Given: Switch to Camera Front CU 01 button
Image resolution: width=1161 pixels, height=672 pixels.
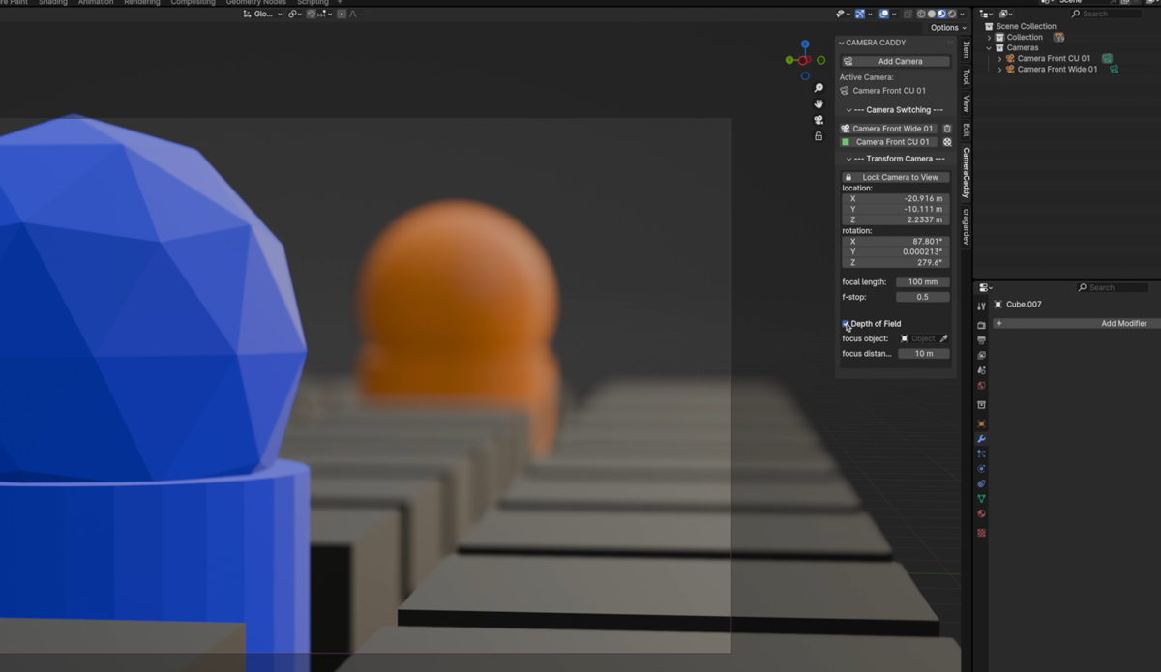Looking at the screenshot, I should pyautogui.click(x=888, y=142).
